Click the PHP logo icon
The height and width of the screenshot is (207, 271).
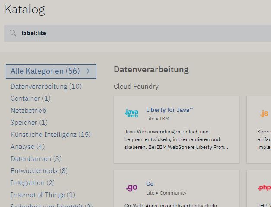click(x=264, y=188)
